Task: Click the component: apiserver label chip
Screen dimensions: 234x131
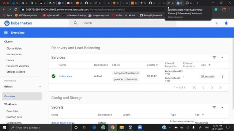Action: pyautogui.click(x=126, y=73)
